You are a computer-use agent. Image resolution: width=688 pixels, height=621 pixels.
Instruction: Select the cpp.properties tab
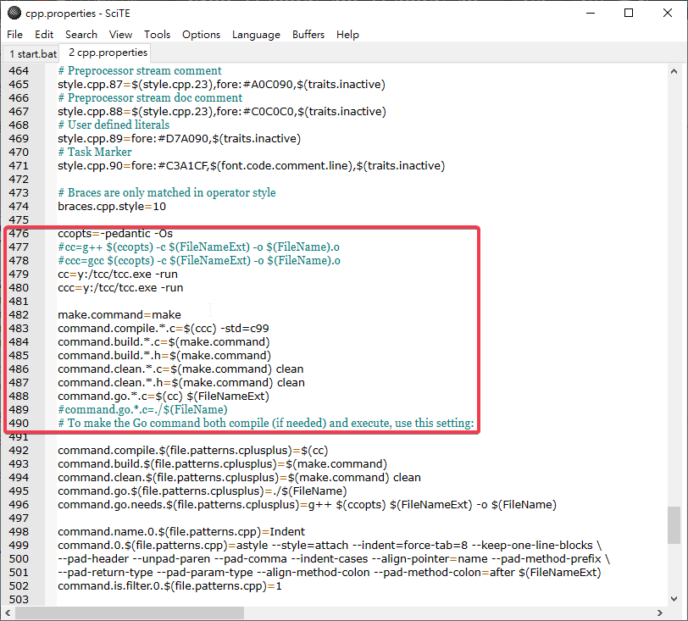tap(107, 53)
